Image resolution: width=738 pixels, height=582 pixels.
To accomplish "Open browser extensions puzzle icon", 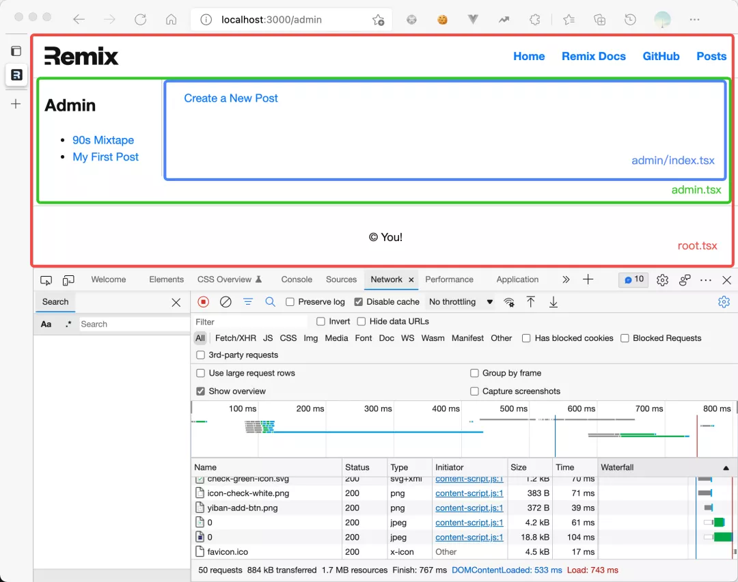I will click(x=534, y=19).
